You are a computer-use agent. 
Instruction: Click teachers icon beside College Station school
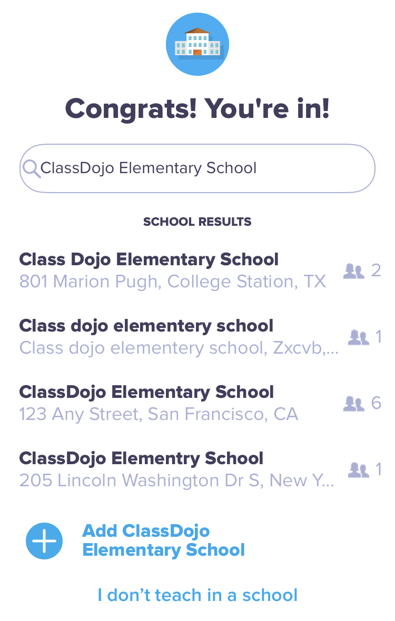coord(354,271)
